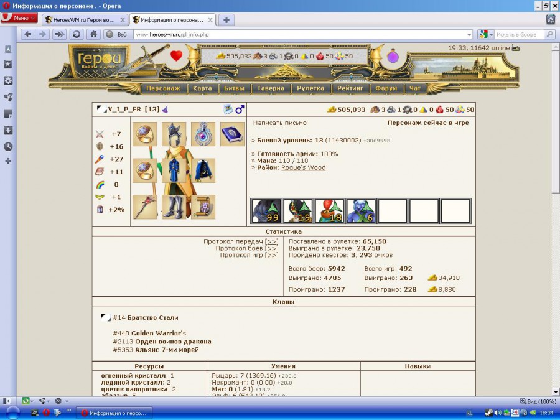Open the Рейтинг game menu

350,88
